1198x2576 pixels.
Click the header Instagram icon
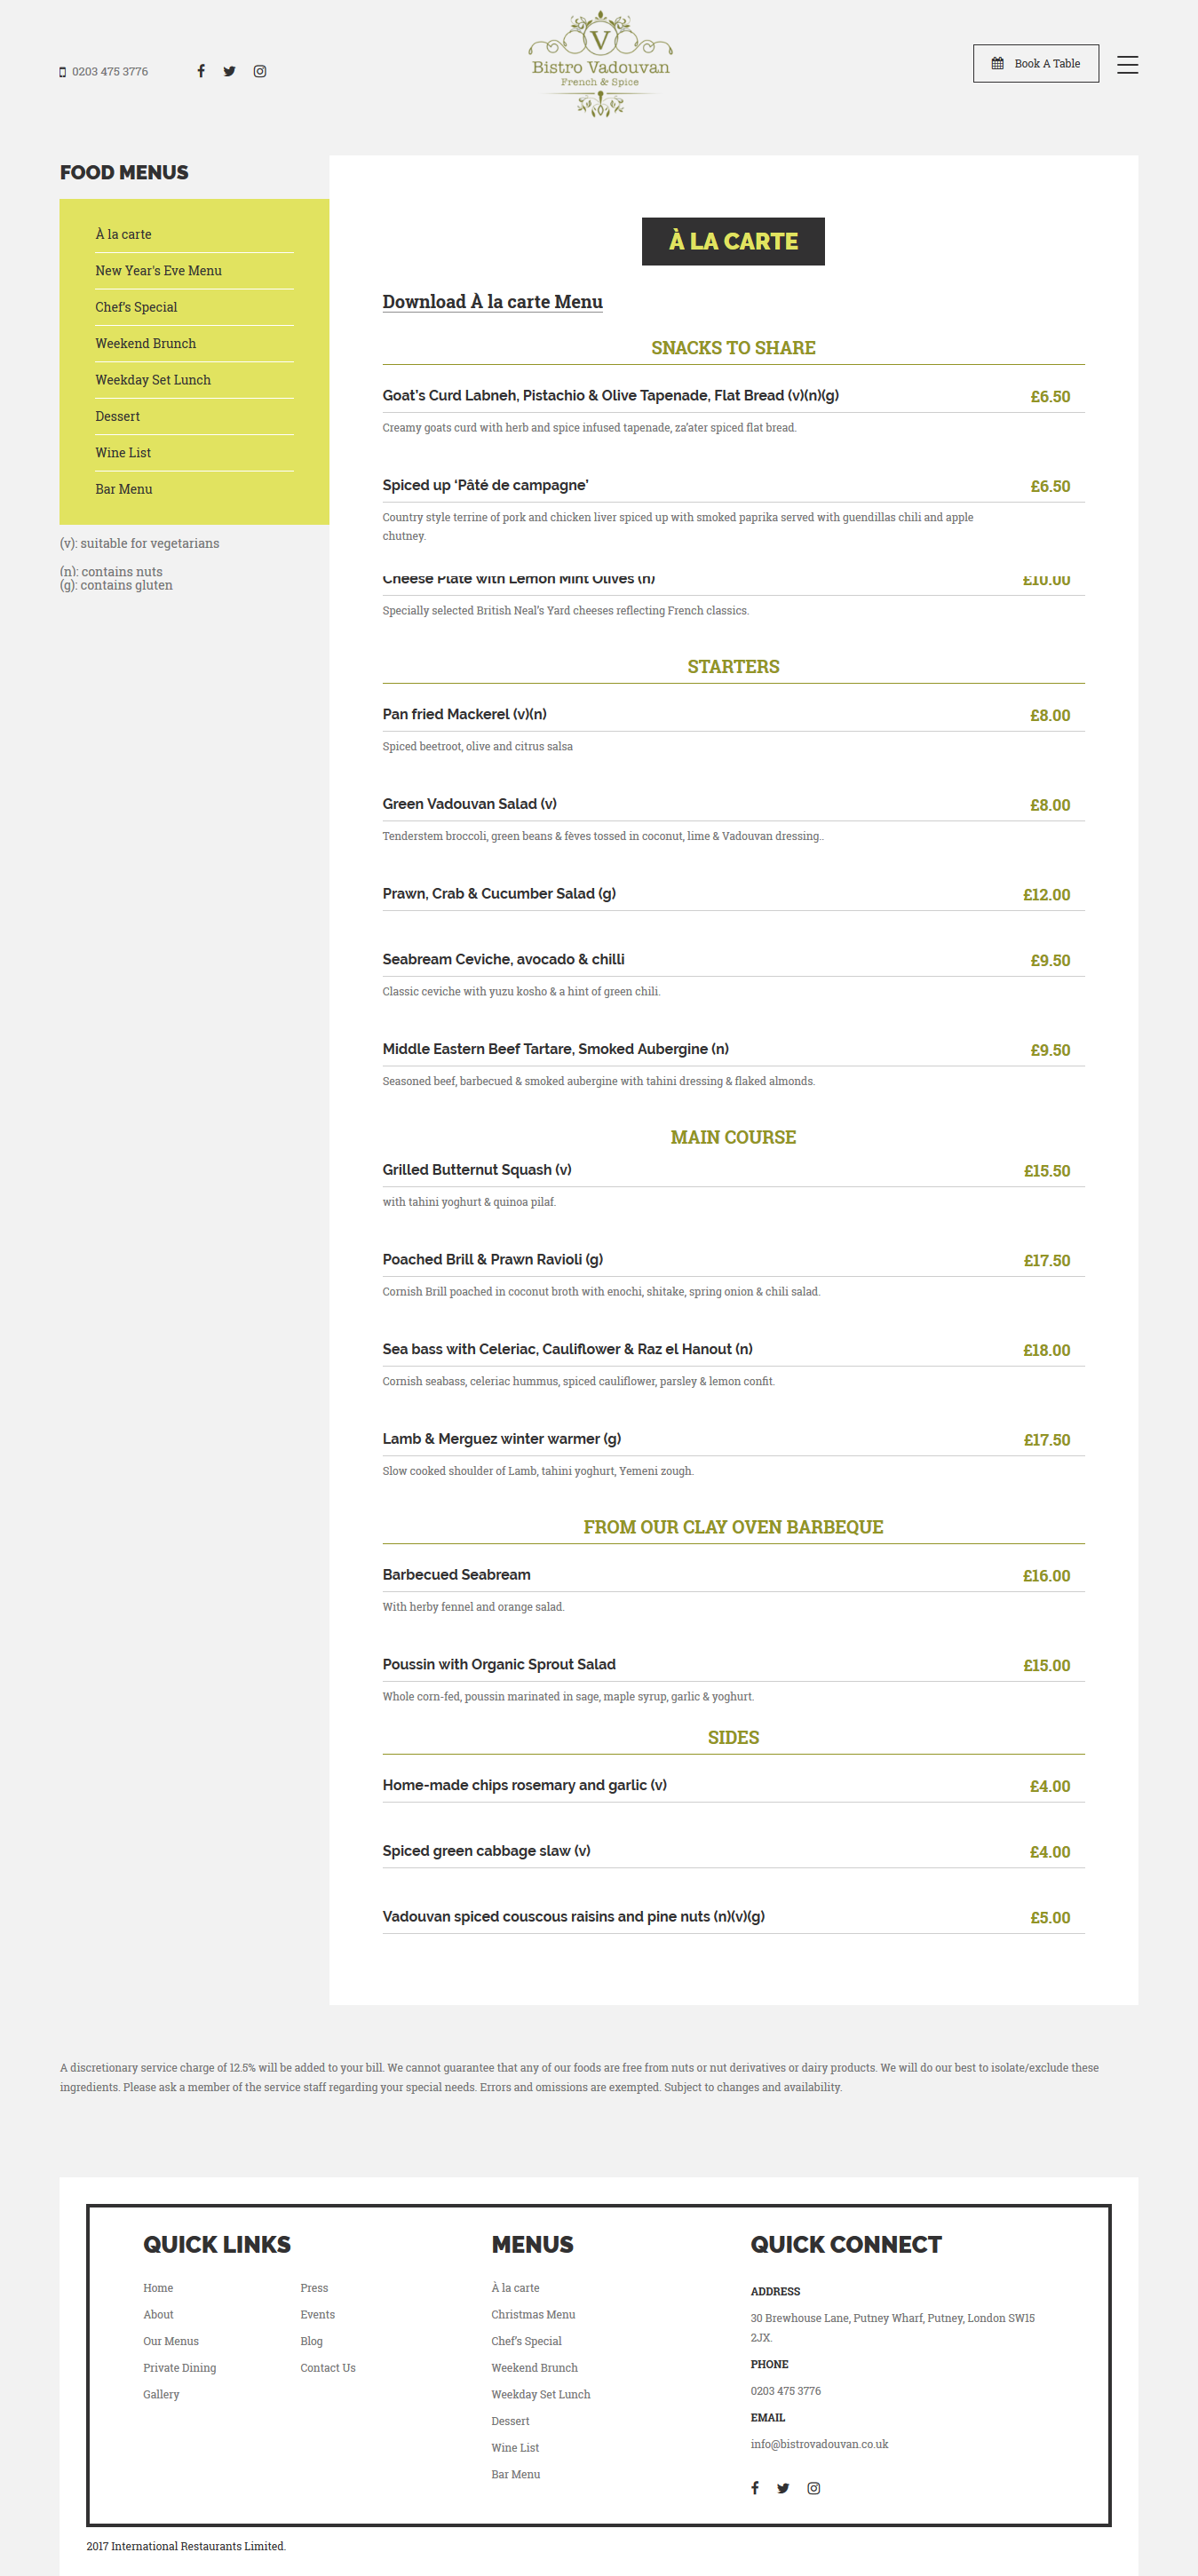(260, 71)
